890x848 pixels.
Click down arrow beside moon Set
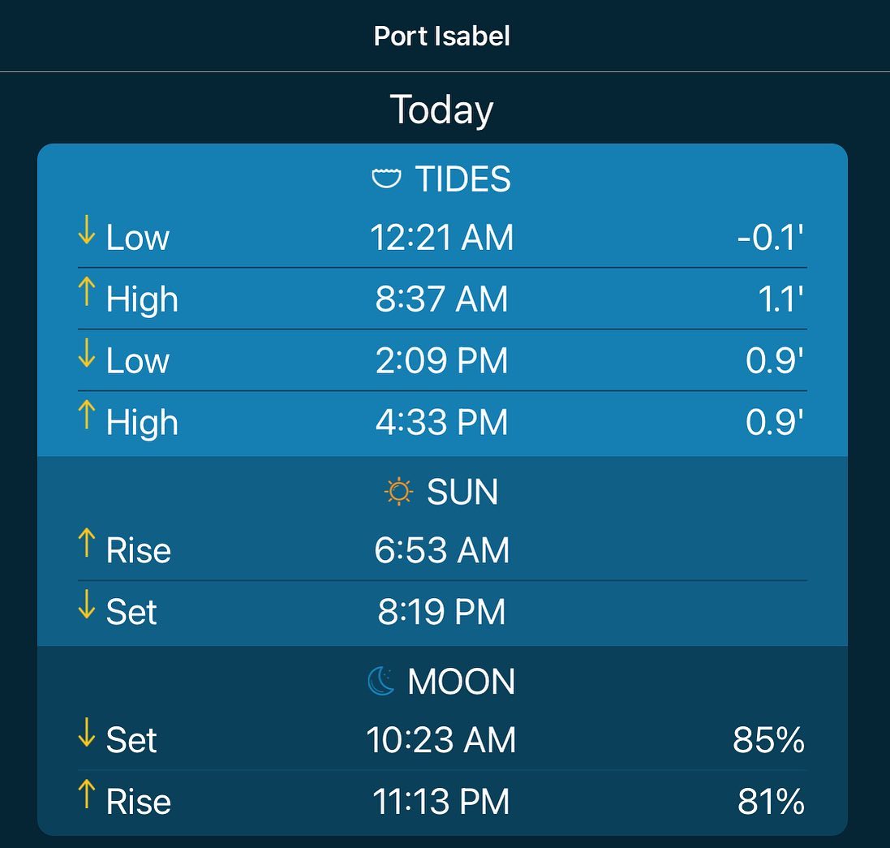(x=86, y=732)
